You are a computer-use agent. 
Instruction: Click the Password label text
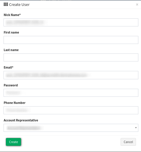pyautogui.click(x=11, y=85)
